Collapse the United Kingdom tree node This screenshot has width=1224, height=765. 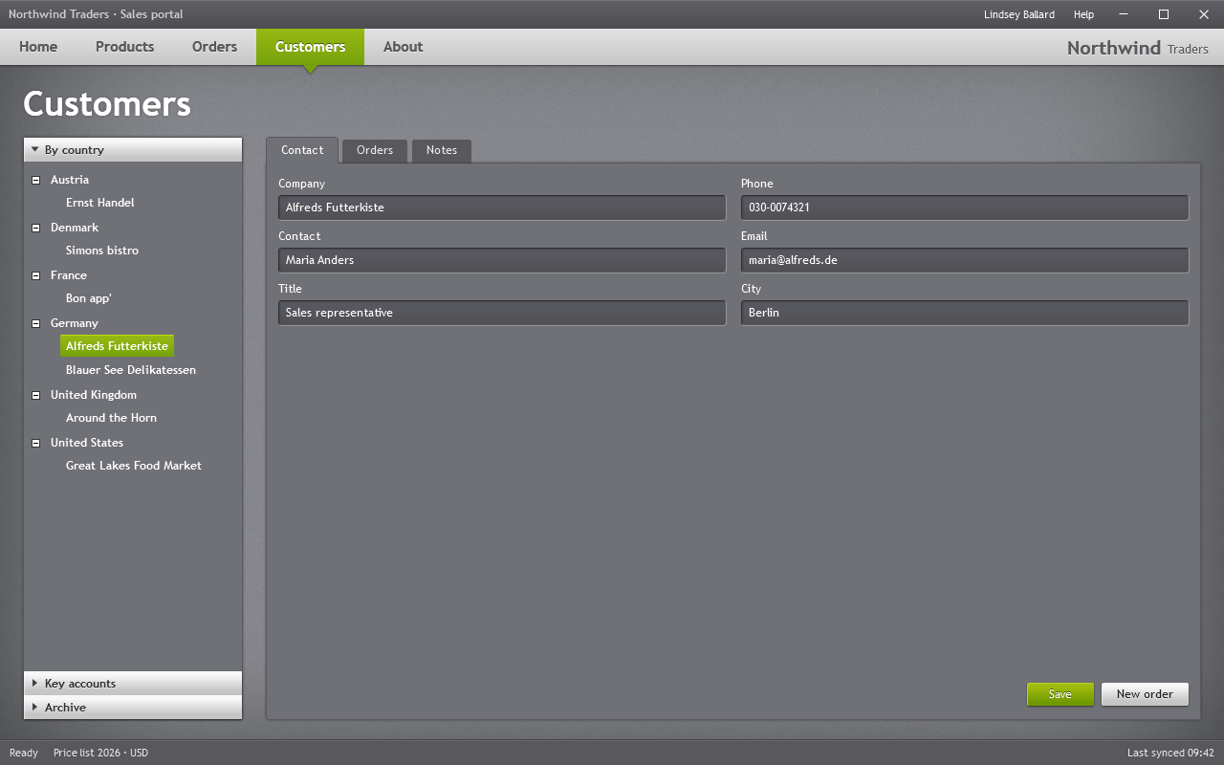(35, 395)
